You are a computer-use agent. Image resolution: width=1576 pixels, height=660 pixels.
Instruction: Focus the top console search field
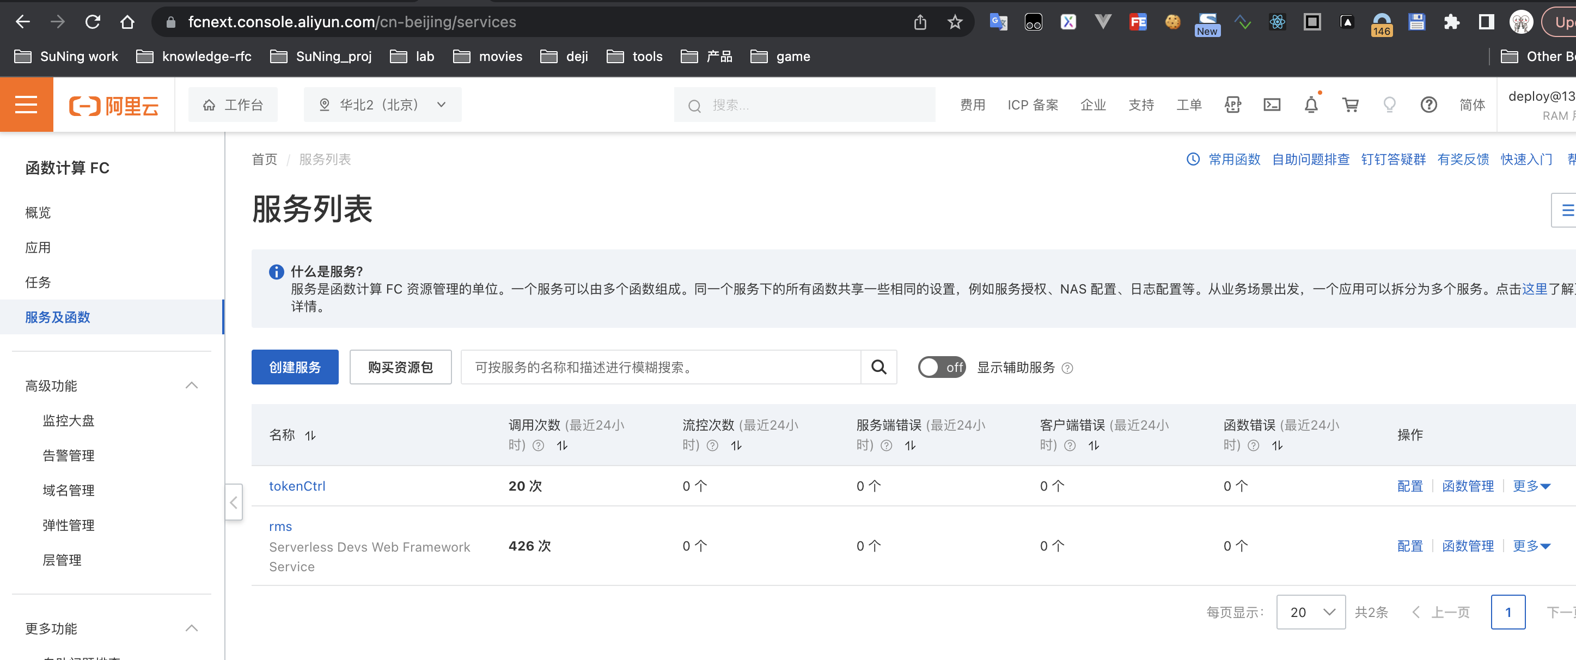(804, 105)
